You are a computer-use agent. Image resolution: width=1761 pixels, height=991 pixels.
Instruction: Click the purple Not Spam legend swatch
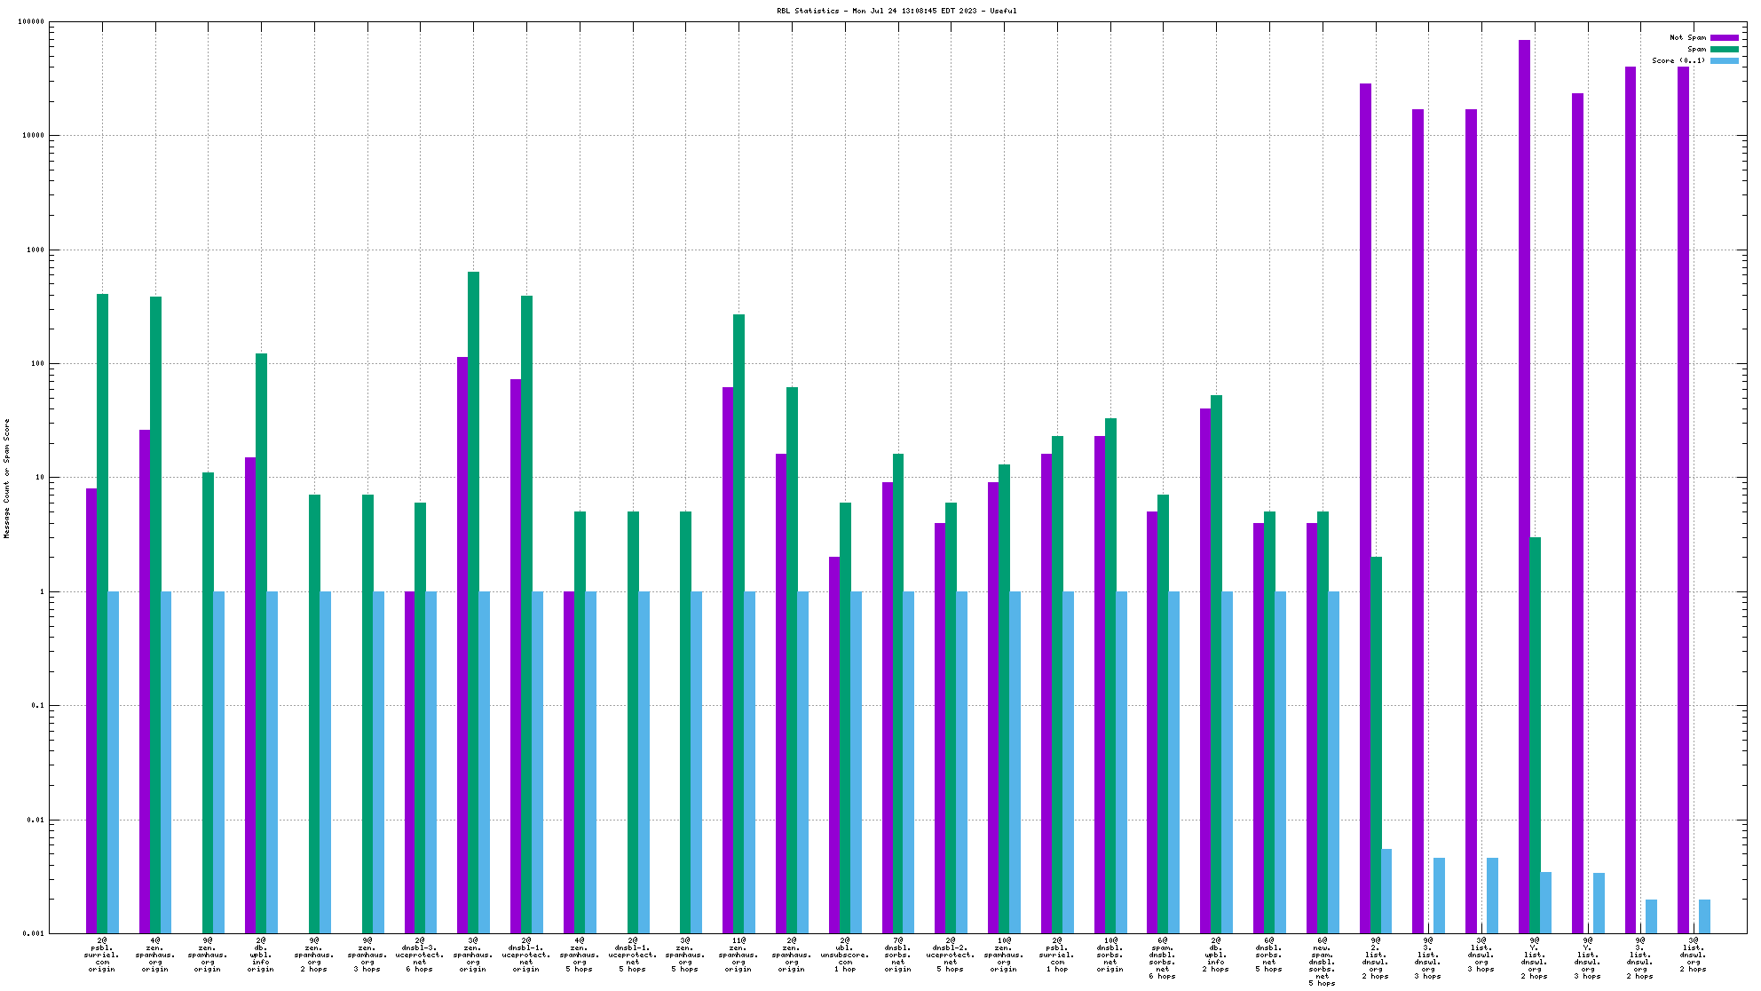[x=1724, y=37]
